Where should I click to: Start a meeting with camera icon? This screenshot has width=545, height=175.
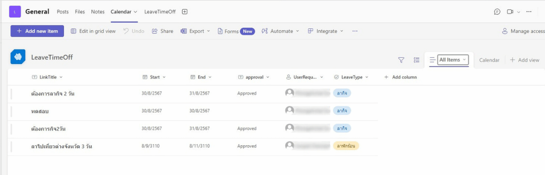coord(510,12)
